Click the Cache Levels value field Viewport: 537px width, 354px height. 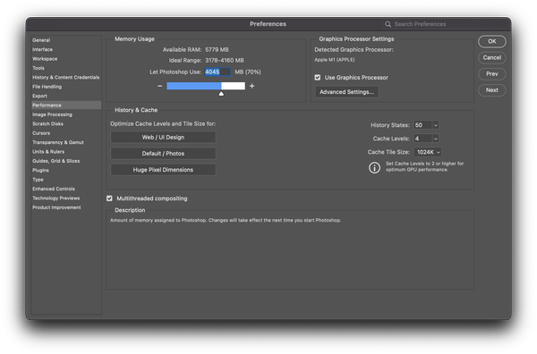[x=423, y=139]
